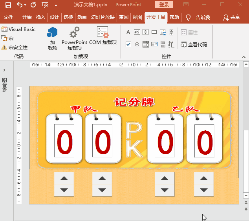Click the 告诉我 lightbulb search
This screenshot has width=249, height=221.
pyautogui.click(x=198, y=17)
